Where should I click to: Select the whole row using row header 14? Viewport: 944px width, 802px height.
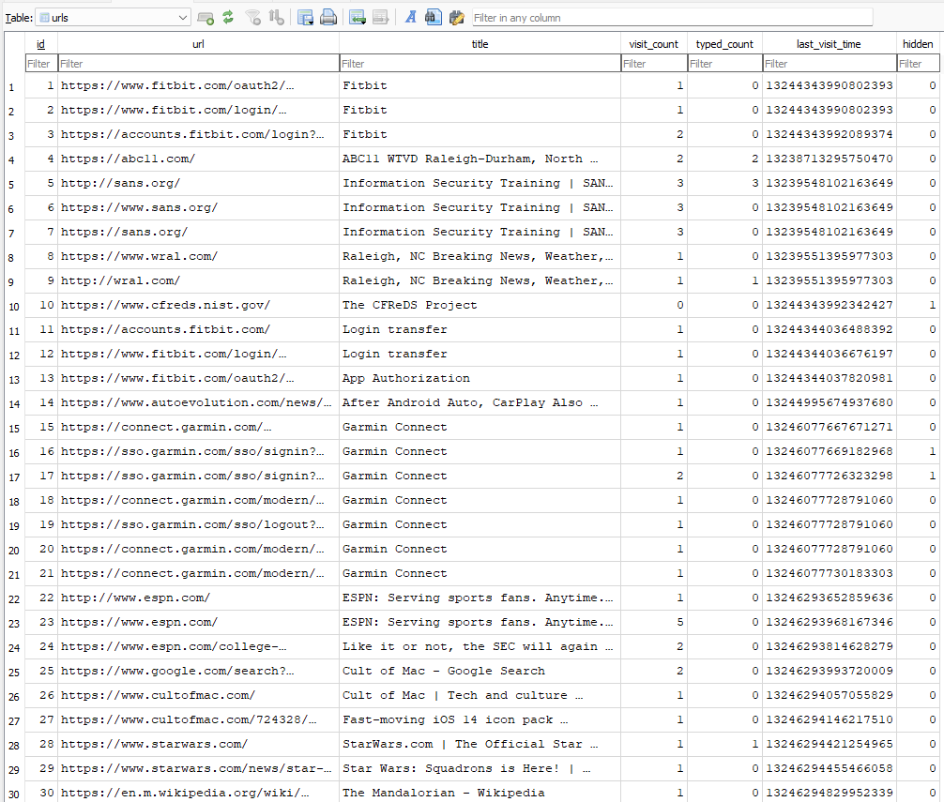pos(14,403)
